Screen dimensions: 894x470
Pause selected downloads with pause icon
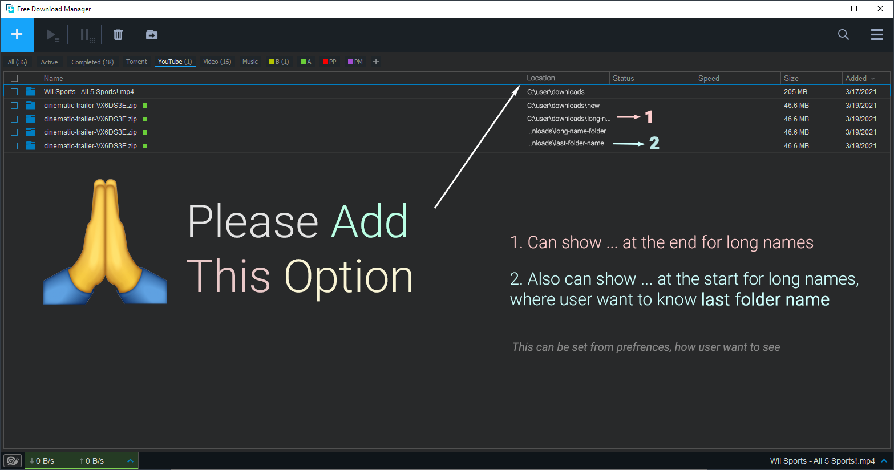(x=86, y=35)
